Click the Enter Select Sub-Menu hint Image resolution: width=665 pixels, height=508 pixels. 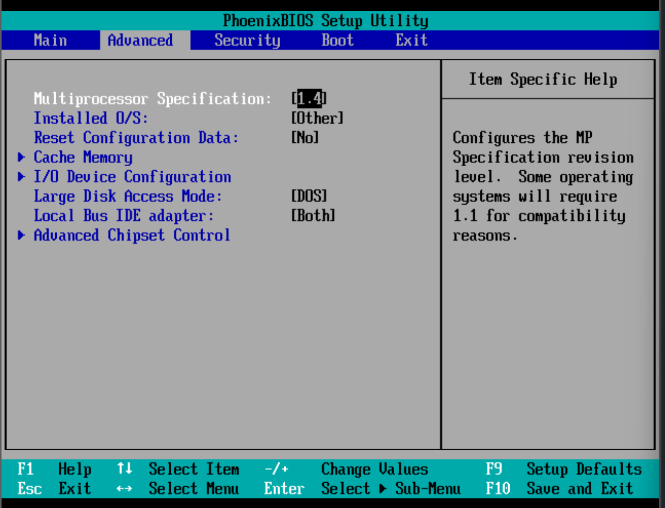click(362, 488)
